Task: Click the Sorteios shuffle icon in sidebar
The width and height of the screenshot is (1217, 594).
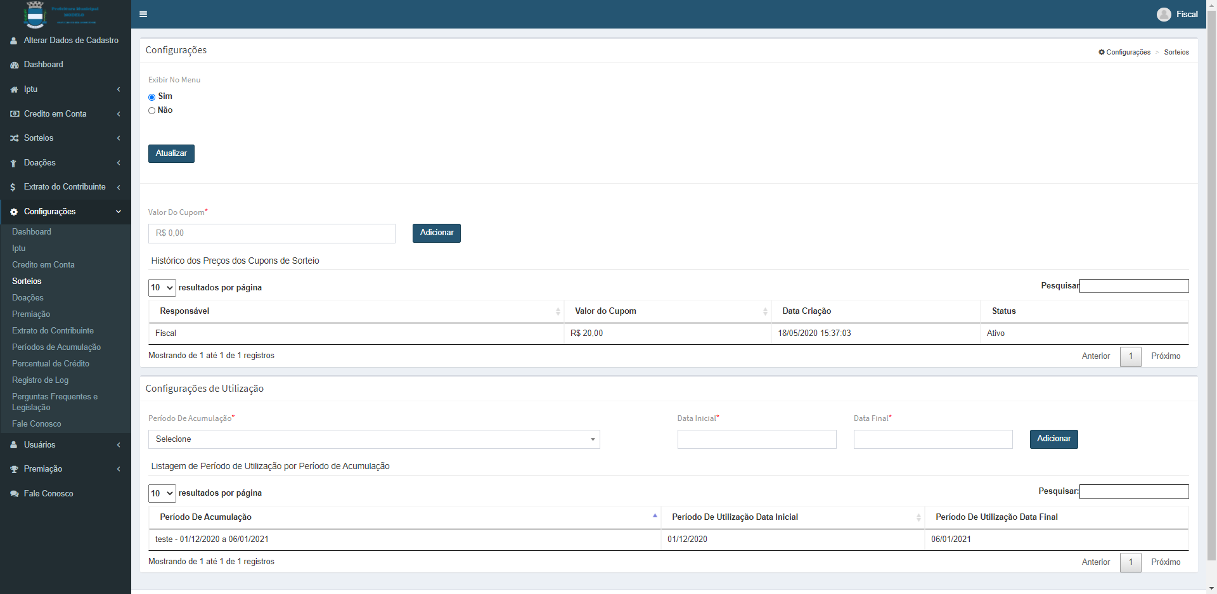Action: coord(14,138)
